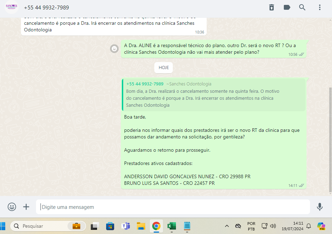The width and height of the screenshot is (332, 234).
Task: Click the plus attach button
Action: [26, 207]
